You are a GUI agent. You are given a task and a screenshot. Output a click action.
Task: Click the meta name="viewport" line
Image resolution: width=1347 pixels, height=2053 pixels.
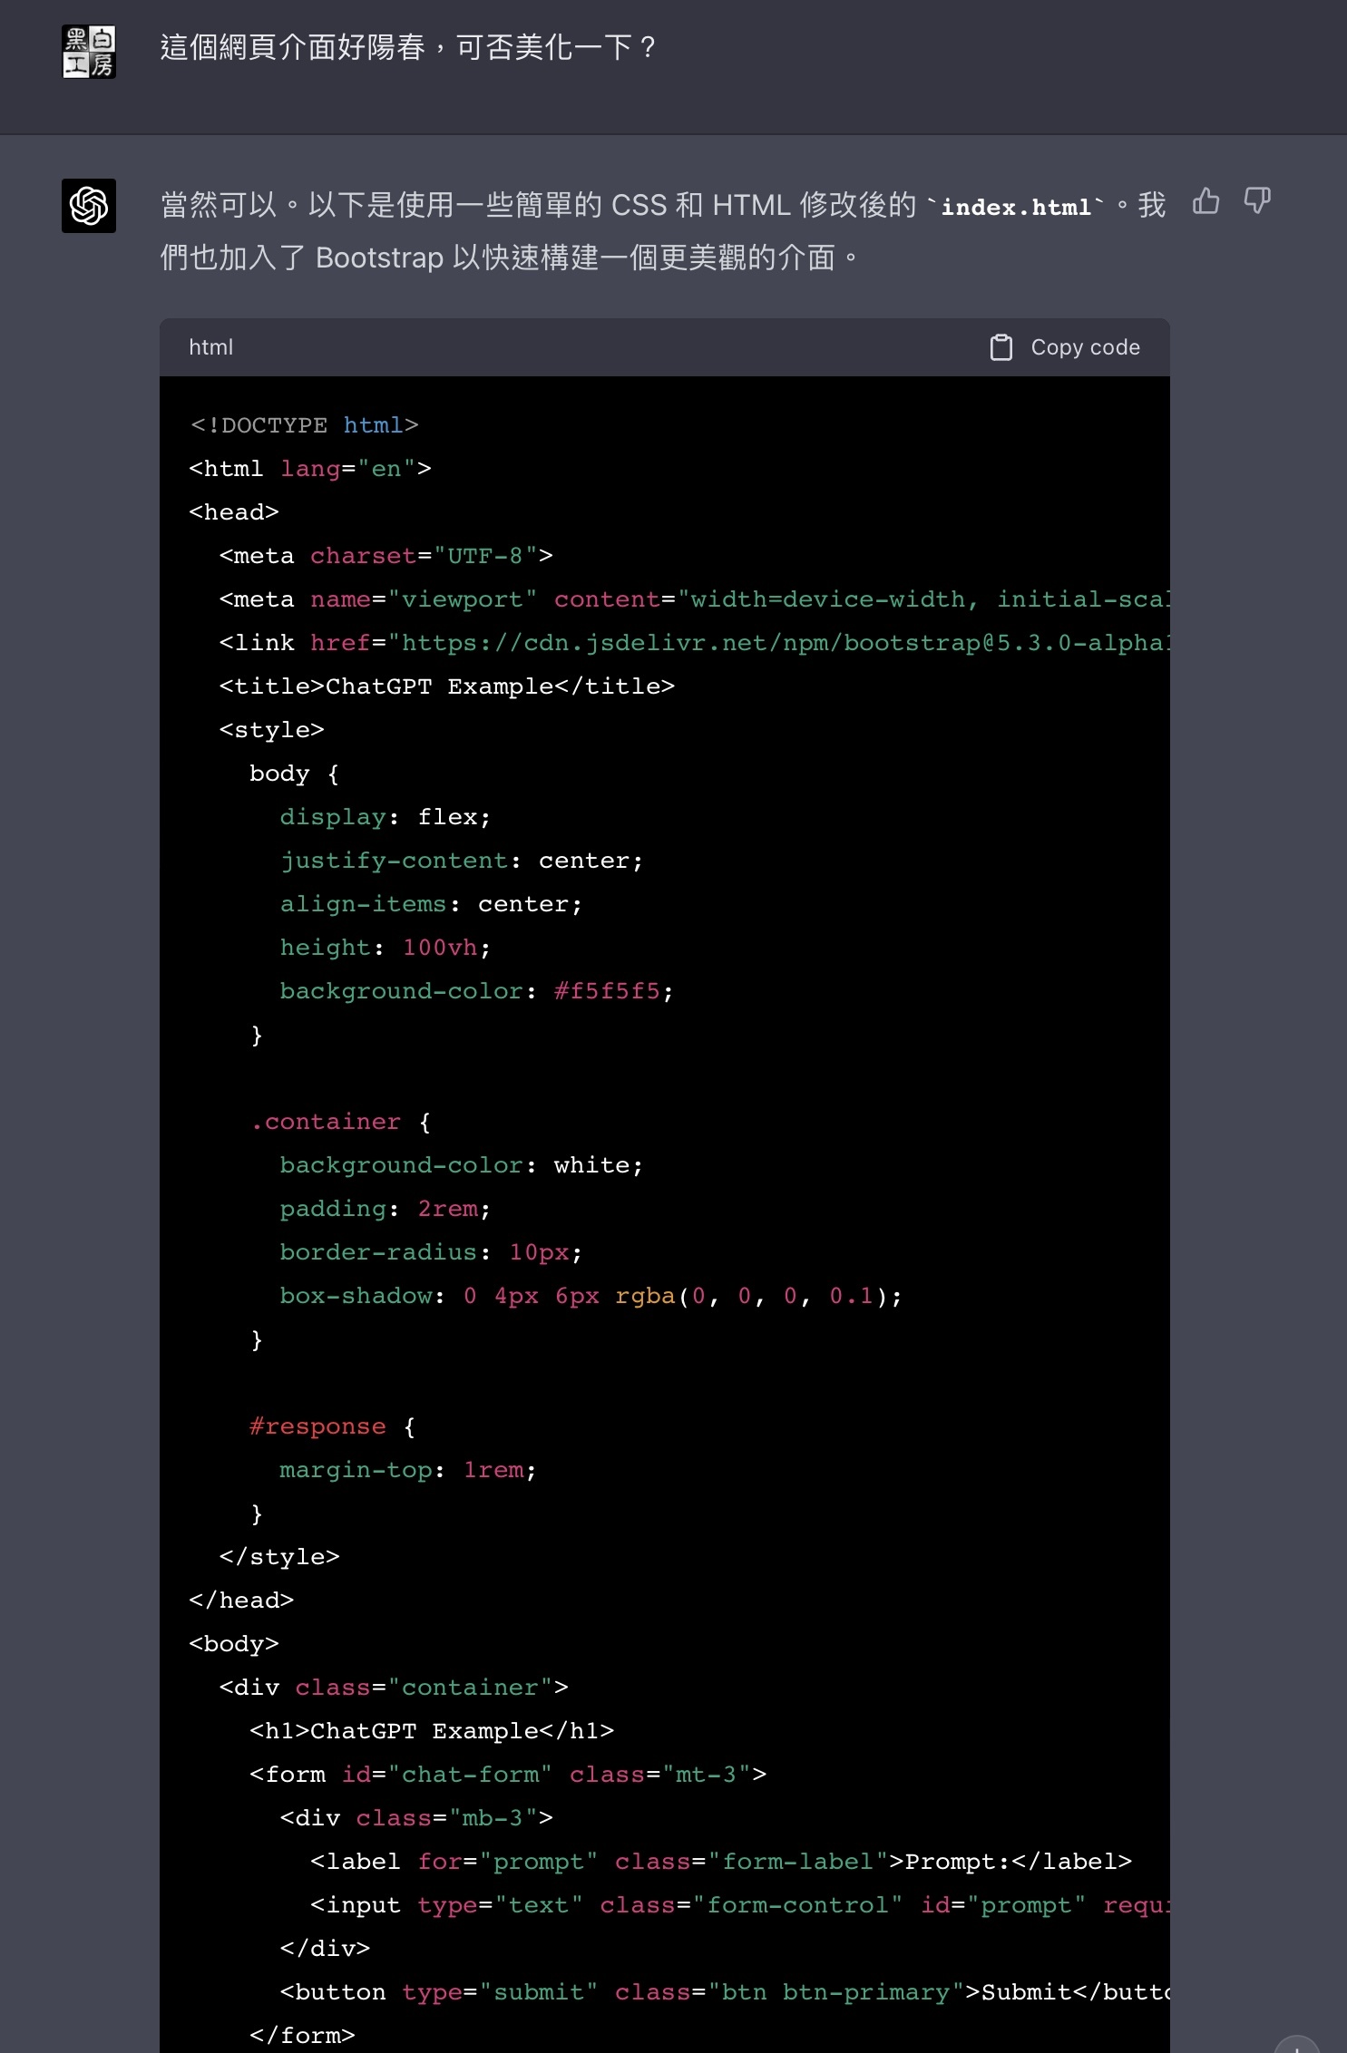click(x=694, y=599)
